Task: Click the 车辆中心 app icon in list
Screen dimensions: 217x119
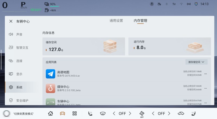Action: click(x=50, y=102)
